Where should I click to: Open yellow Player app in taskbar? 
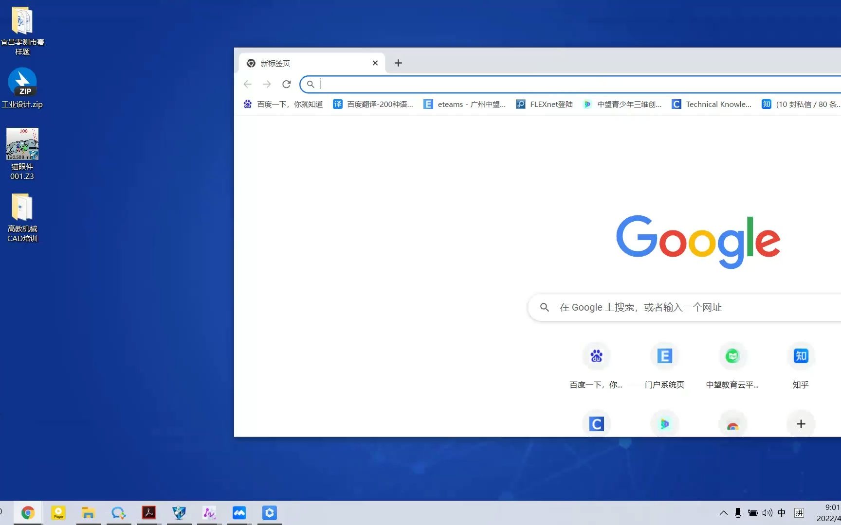tap(58, 513)
